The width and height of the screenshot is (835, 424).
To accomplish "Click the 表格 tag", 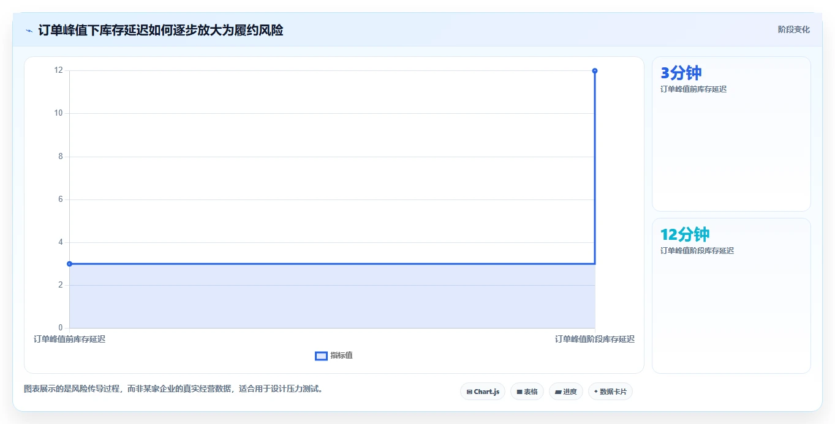I will (x=527, y=392).
